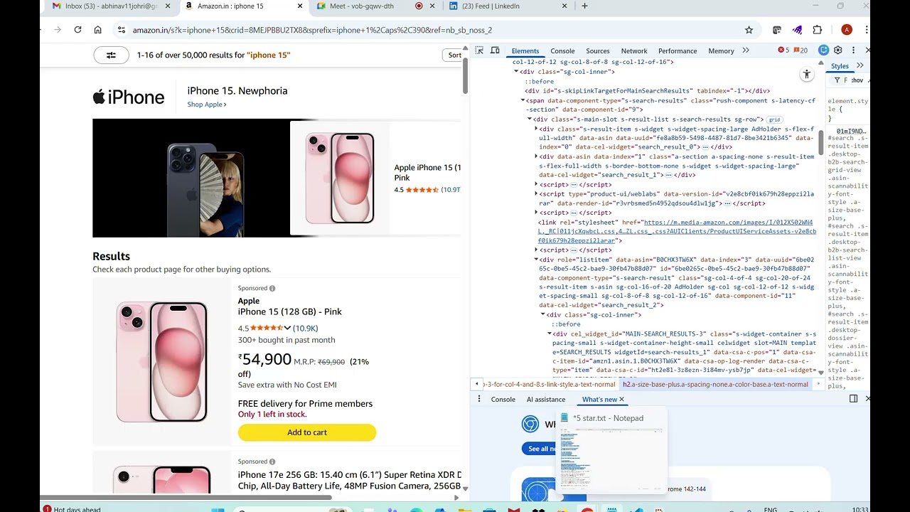
Task: Open the 10.9K ratings link
Action: pyautogui.click(x=306, y=329)
